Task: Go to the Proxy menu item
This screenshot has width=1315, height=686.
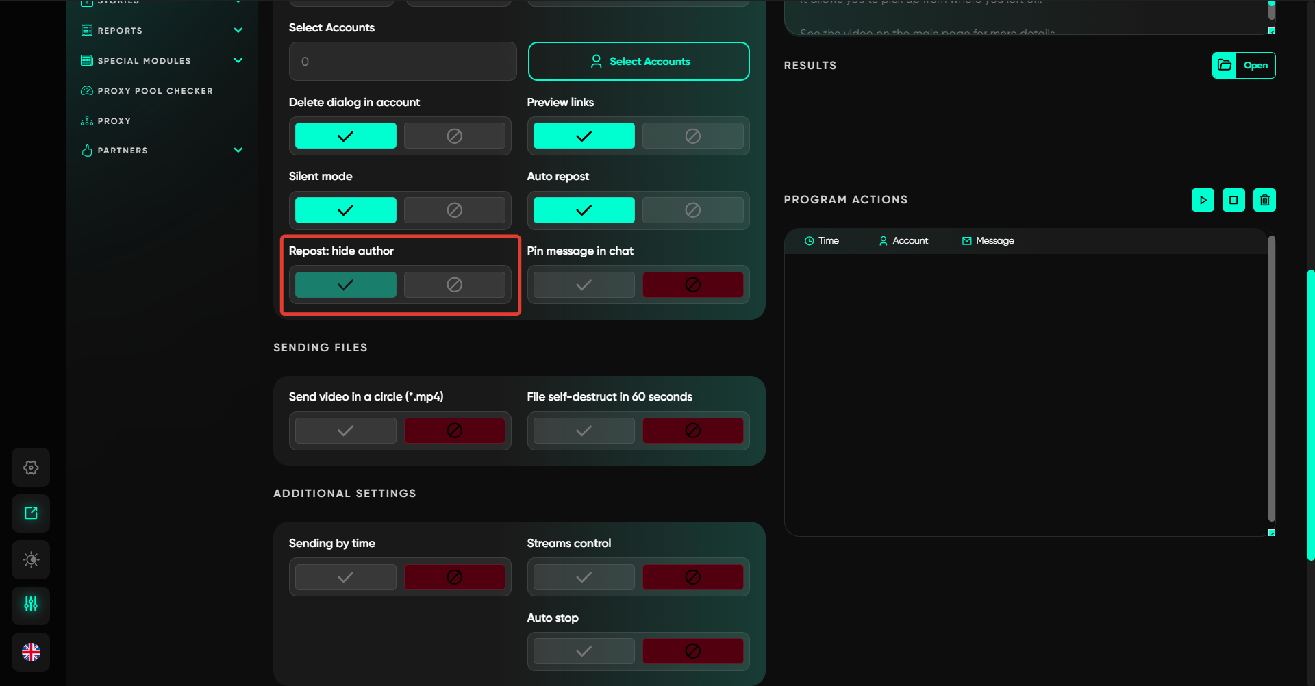Action: point(114,121)
